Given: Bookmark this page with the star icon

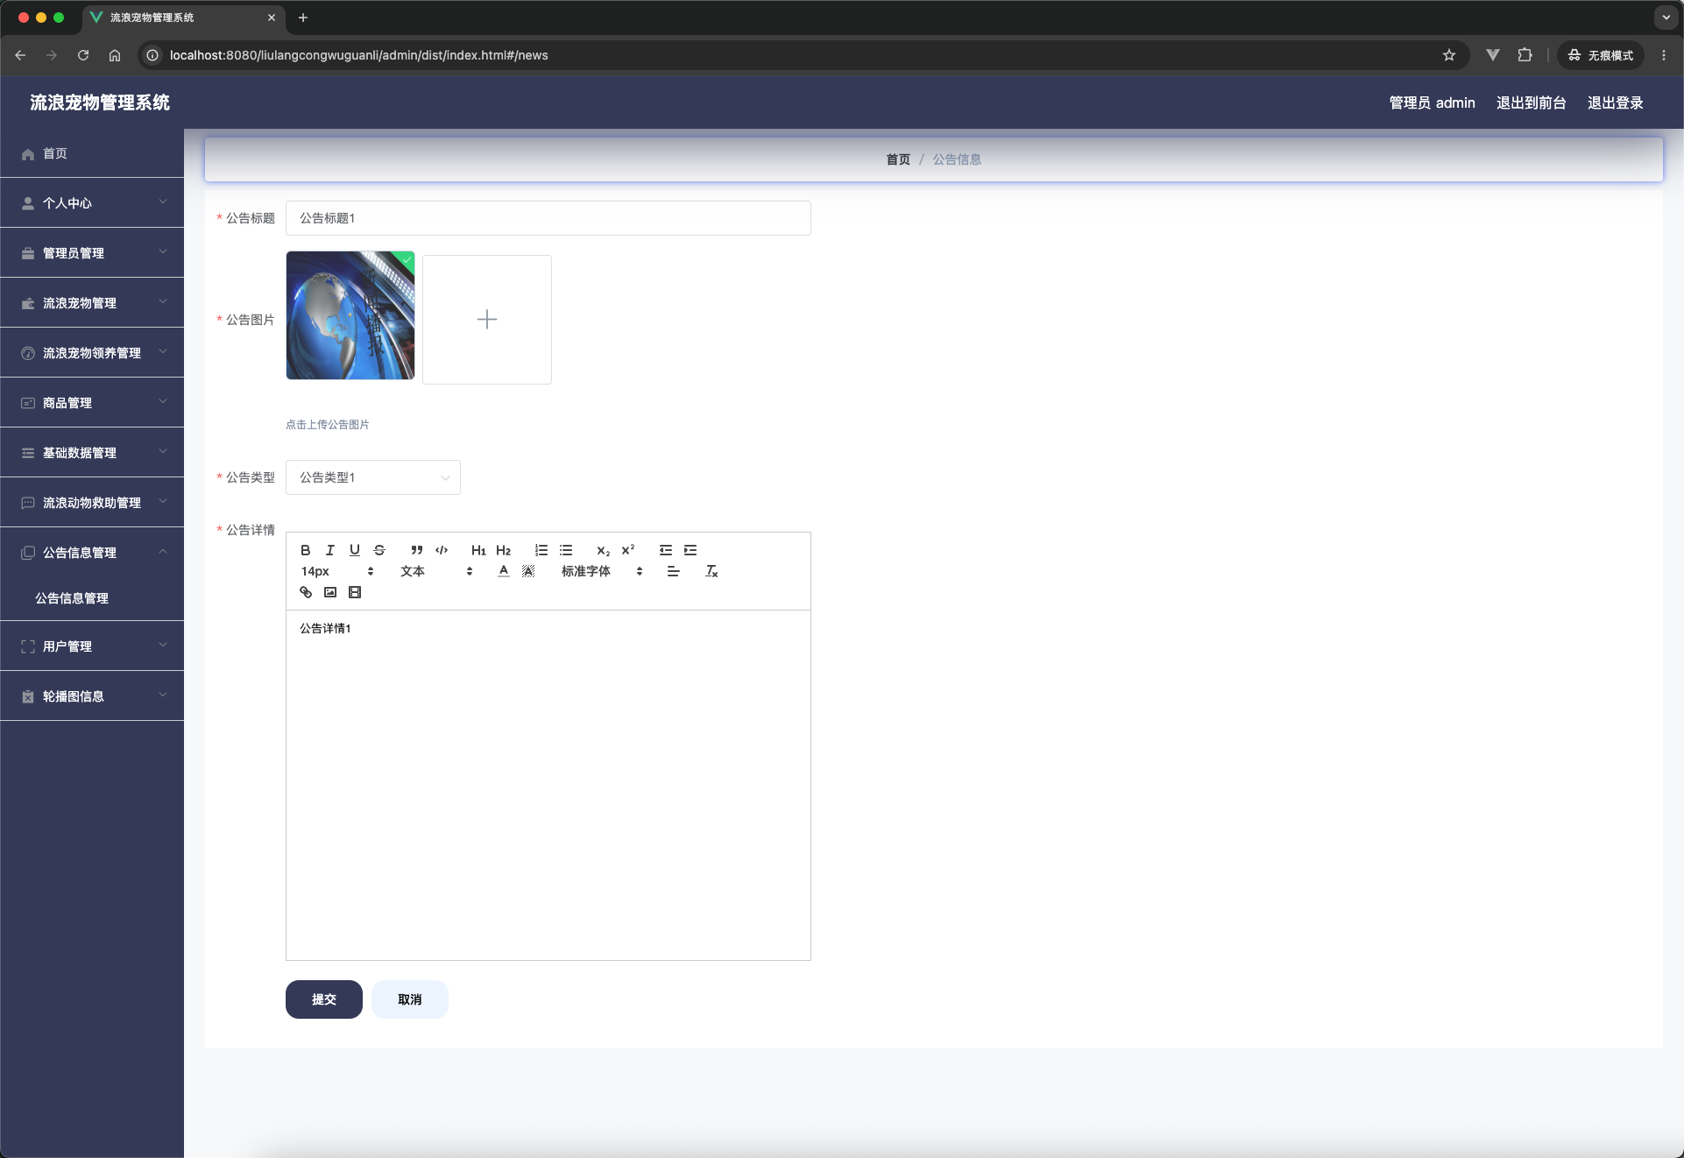Looking at the screenshot, I should (1449, 55).
